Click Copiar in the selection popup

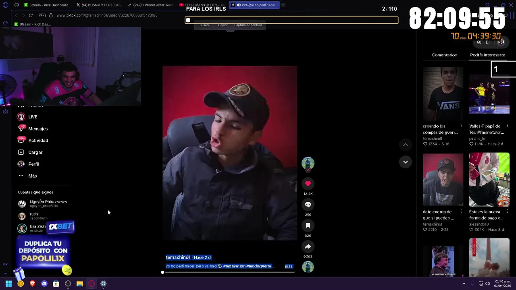click(x=223, y=25)
